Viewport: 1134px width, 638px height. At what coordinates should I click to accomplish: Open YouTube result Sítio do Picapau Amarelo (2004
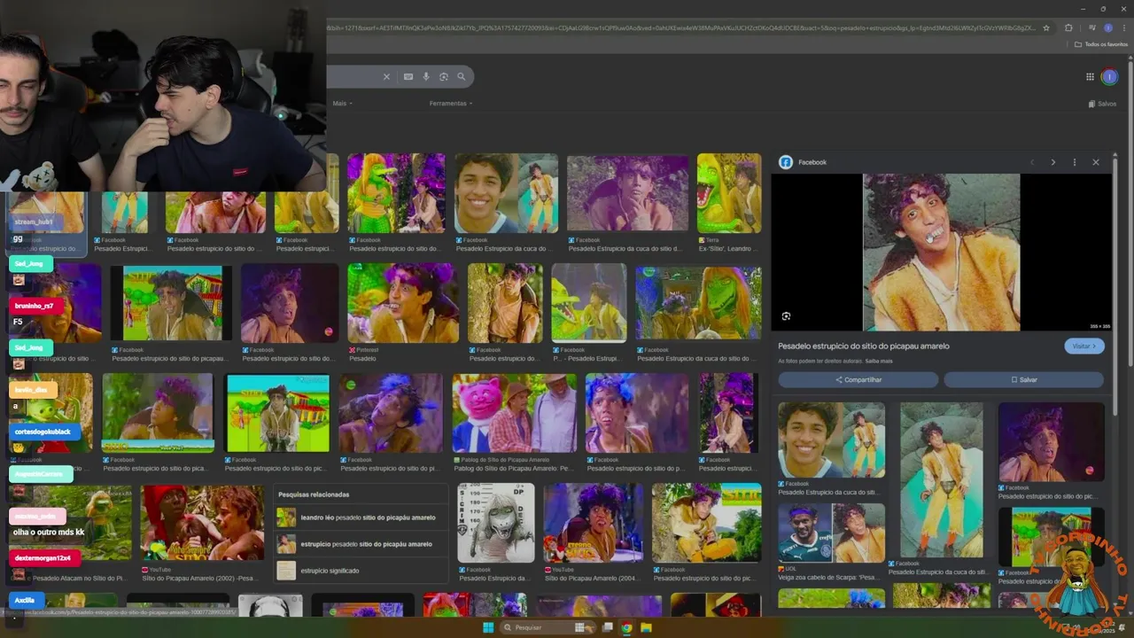593,532
